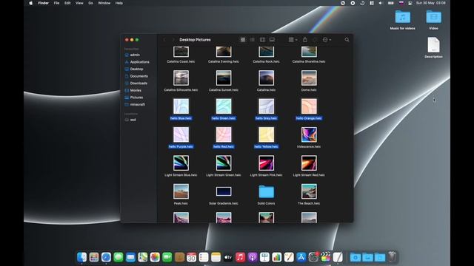Select hello Orange.heic wallpaper file

click(309, 106)
